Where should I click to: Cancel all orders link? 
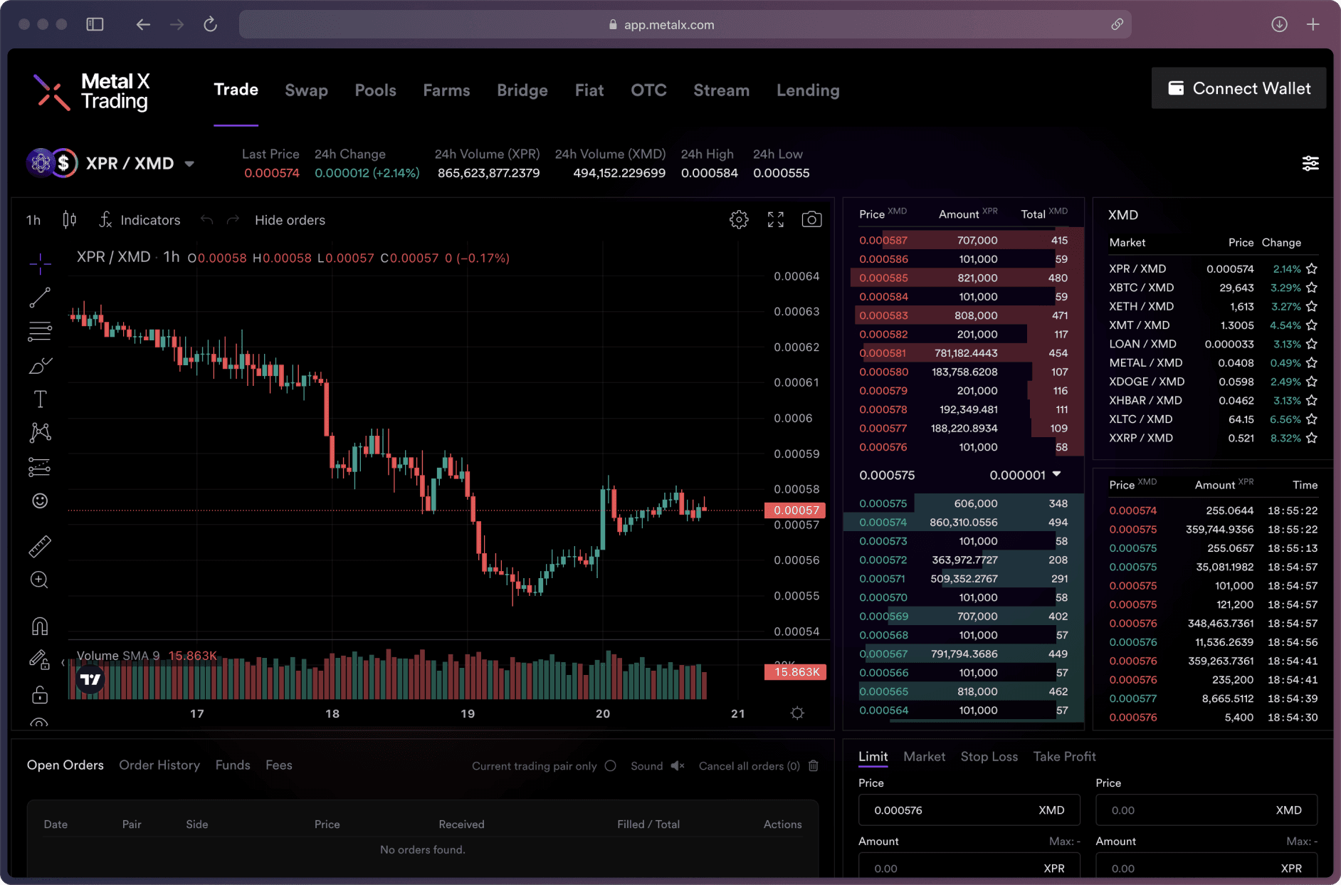tap(749, 766)
